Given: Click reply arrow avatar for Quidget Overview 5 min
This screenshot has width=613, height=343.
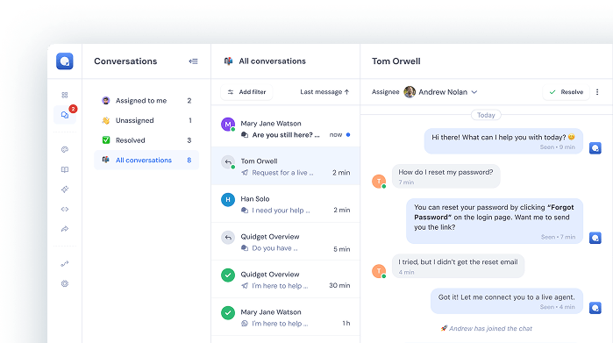Looking at the screenshot, I should pyautogui.click(x=228, y=238).
